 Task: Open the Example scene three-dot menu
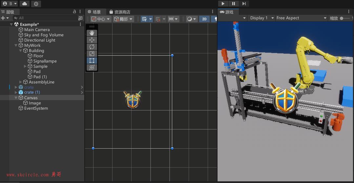coord(80,24)
